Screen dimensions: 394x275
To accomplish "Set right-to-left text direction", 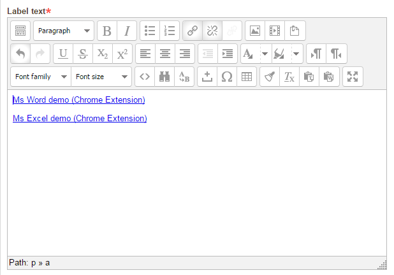I will pyautogui.click(x=337, y=54).
